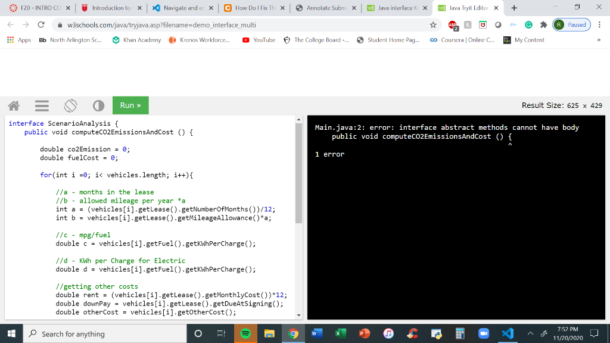The width and height of the screenshot is (610, 343).
Task: Open the Paused profile button
Action: pos(571,25)
